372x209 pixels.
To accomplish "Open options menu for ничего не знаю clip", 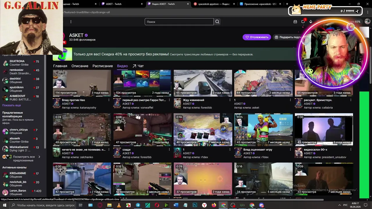I will click(x=109, y=149).
